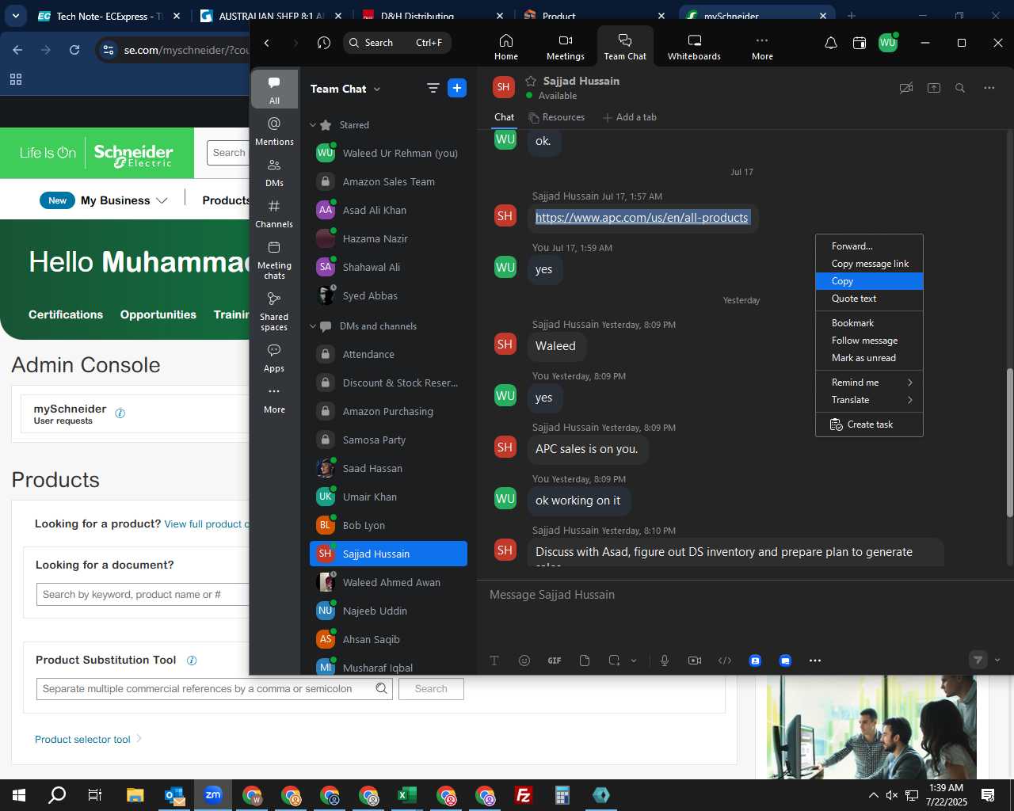This screenshot has width=1014, height=811.
Task: Expand the Remind me submenu
Action: (x=869, y=383)
